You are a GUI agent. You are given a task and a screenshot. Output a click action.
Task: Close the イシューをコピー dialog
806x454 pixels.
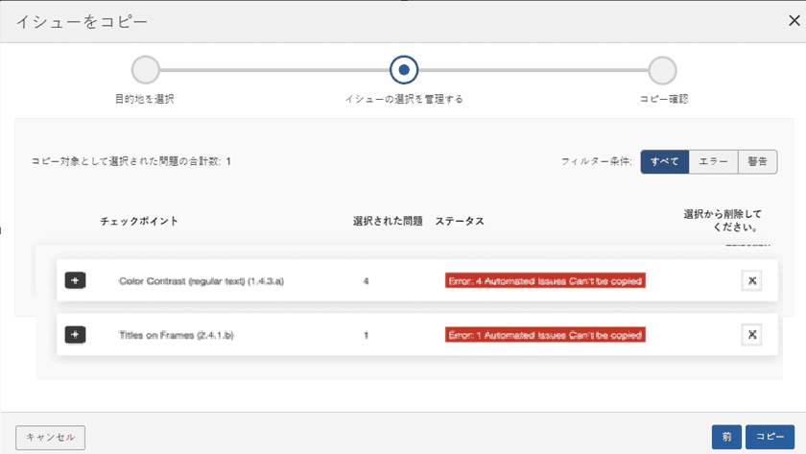coord(793,20)
